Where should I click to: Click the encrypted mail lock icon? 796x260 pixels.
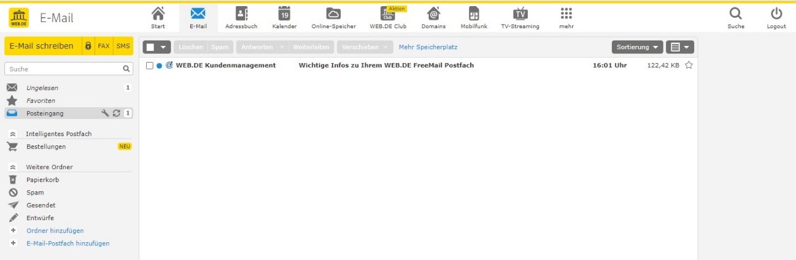point(88,46)
